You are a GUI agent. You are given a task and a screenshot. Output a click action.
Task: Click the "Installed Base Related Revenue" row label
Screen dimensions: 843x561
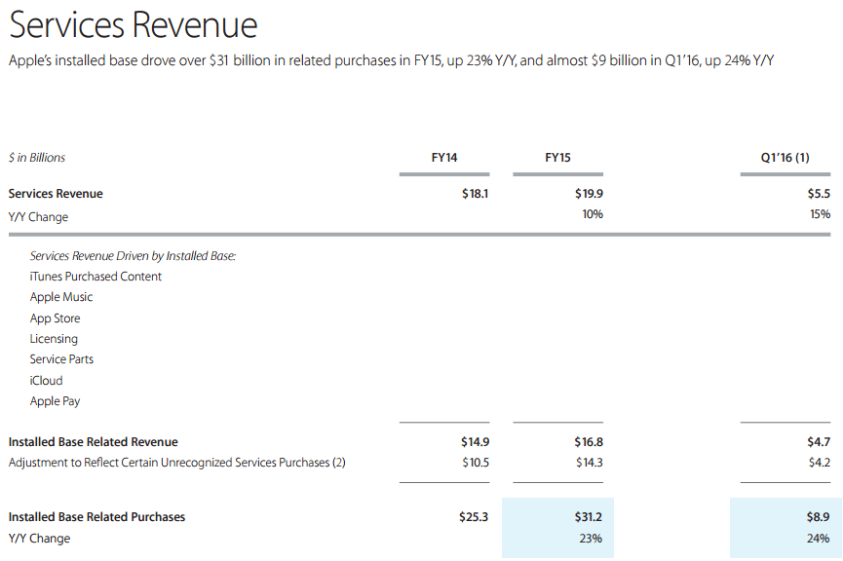[93, 442]
